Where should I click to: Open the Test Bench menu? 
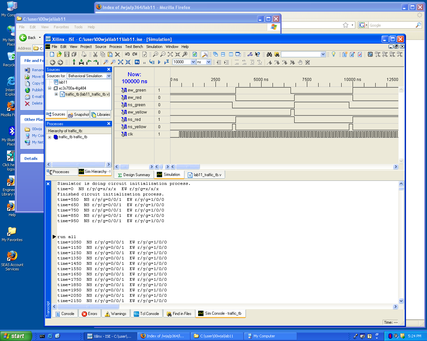click(134, 47)
